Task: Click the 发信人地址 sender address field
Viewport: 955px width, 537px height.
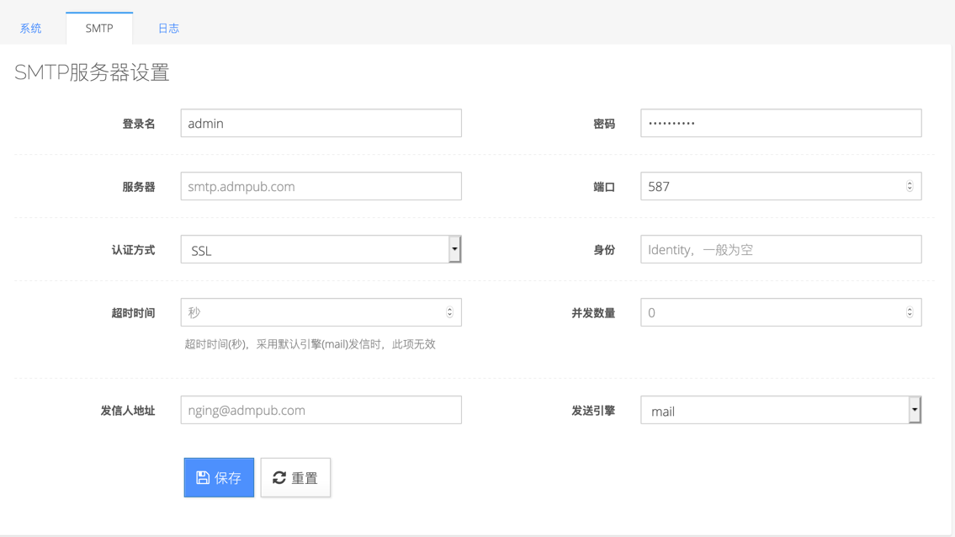Action: pos(320,410)
